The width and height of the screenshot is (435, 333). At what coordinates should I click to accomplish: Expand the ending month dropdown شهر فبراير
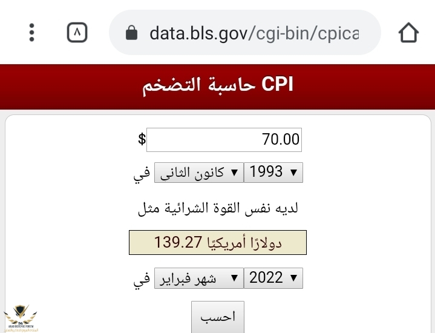tap(198, 279)
